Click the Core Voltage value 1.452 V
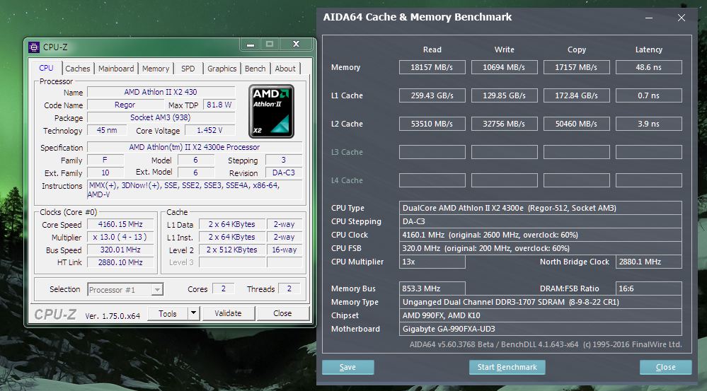 (209, 131)
